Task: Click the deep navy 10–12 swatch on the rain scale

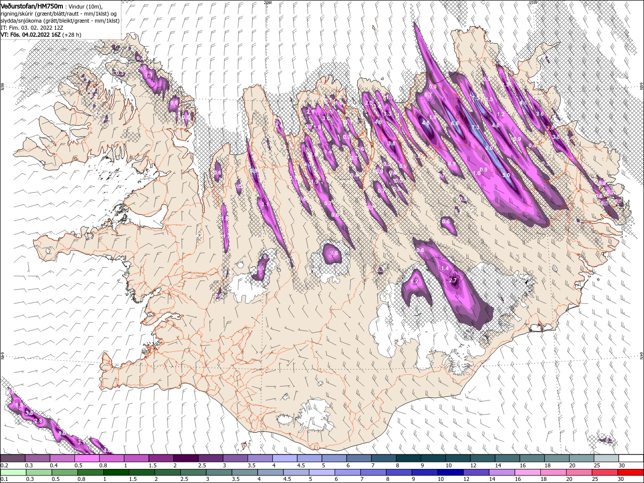Action: [x=450, y=472]
